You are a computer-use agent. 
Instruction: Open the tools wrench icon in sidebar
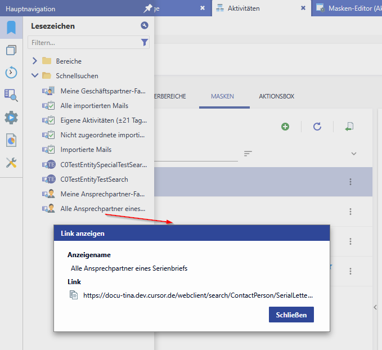[11, 163]
